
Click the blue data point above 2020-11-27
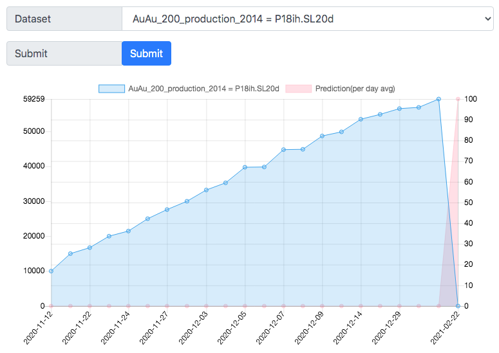(167, 210)
